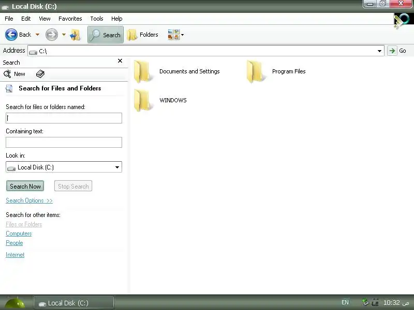Select the WINDOWS folder icon
Image resolution: width=414 pixels, height=310 pixels.
(143, 100)
